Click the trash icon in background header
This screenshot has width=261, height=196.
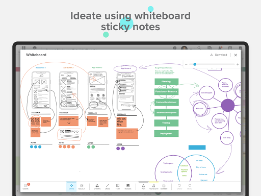pyautogui.click(x=240, y=48)
